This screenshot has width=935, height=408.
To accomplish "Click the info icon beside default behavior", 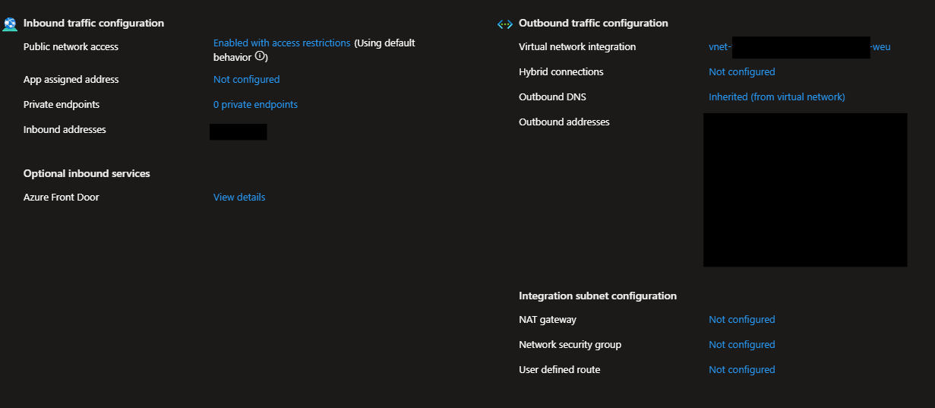I will tap(260, 56).
